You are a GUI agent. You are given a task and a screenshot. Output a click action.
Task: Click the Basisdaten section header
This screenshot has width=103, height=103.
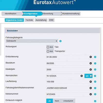coord(52,31)
